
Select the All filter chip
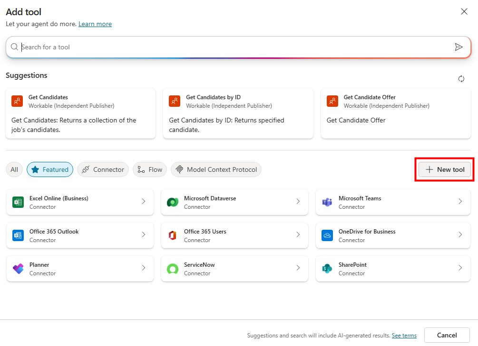tap(14, 169)
